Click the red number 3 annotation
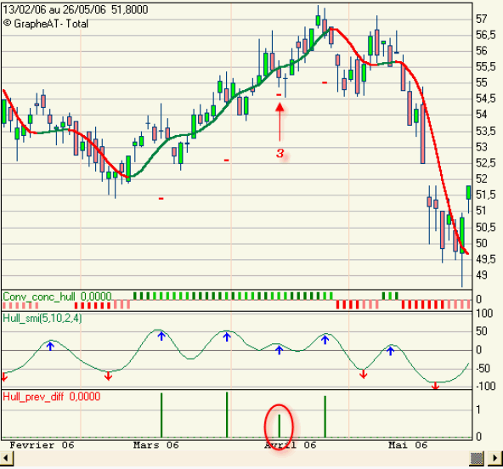The height and width of the screenshot is (469, 503). point(280,153)
